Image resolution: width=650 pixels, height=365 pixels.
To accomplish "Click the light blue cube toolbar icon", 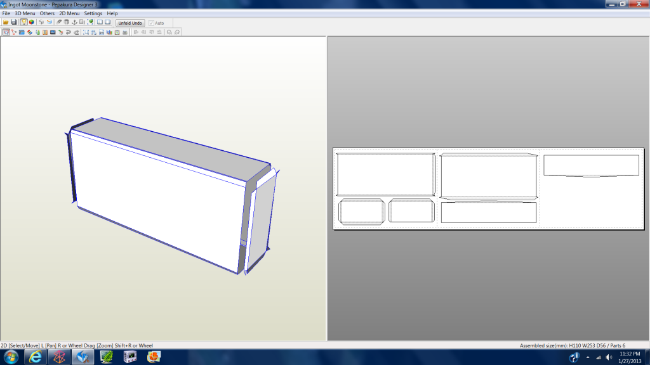I will tap(50, 22).
